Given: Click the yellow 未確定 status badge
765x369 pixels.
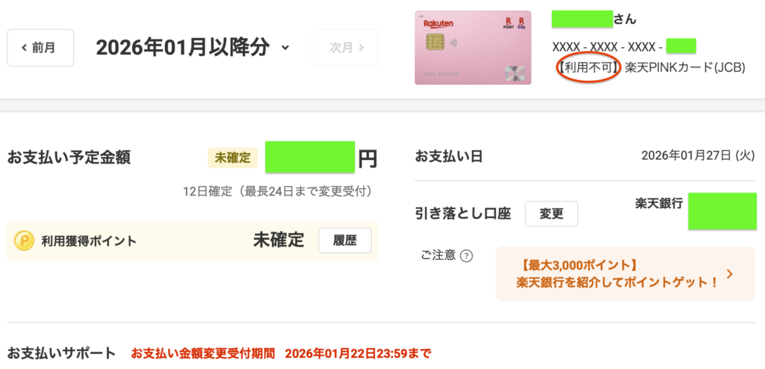Looking at the screenshot, I should (232, 158).
